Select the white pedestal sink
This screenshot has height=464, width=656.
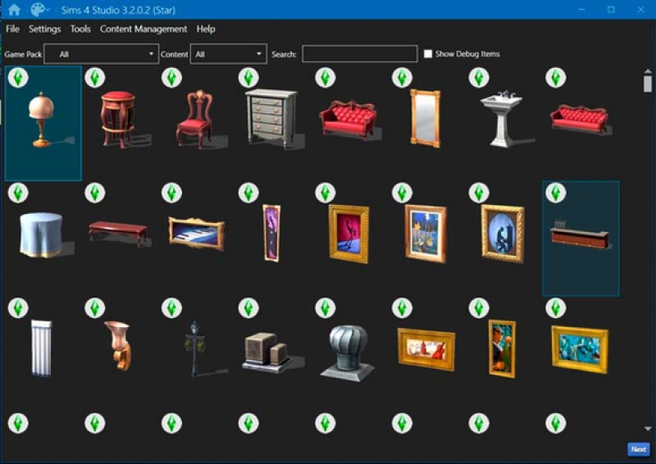502,119
